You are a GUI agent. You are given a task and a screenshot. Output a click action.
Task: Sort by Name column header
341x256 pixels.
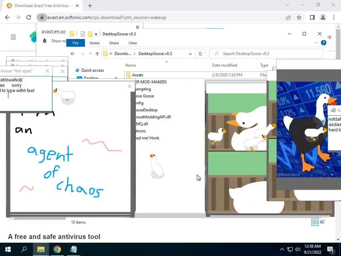[131, 65]
